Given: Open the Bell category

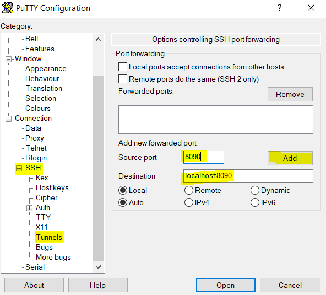Looking at the screenshot, I should [31, 39].
